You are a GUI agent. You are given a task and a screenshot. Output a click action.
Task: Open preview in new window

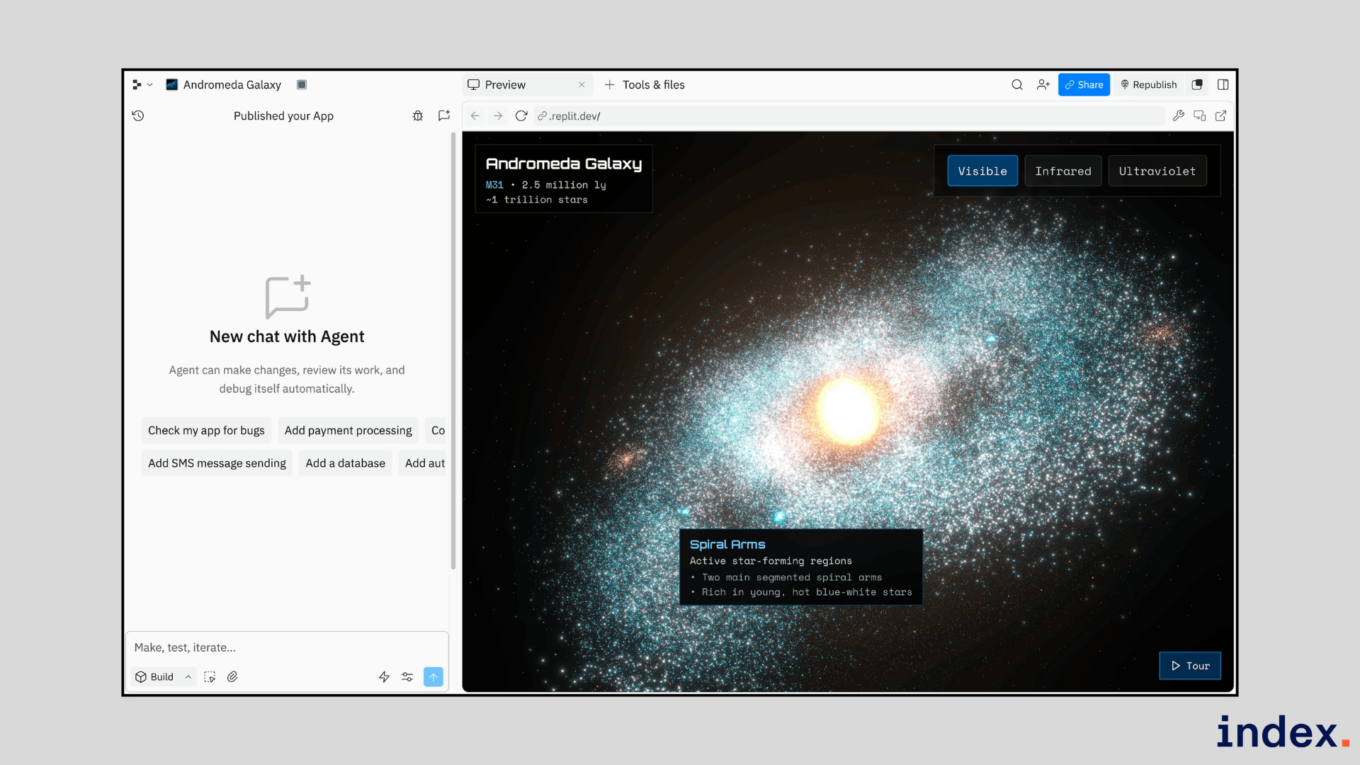(1220, 115)
